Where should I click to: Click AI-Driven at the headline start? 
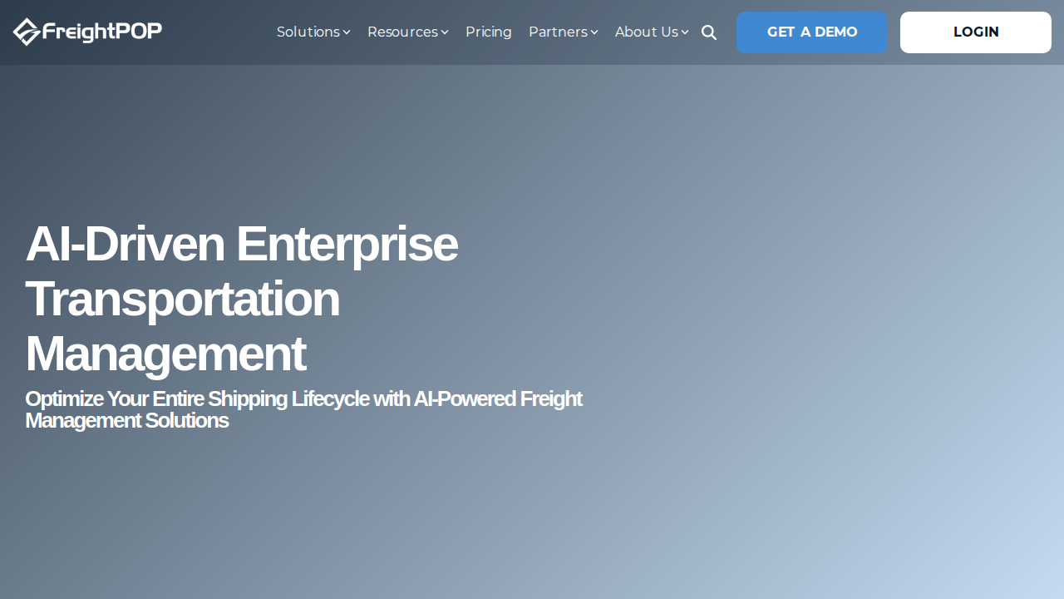click(125, 245)
